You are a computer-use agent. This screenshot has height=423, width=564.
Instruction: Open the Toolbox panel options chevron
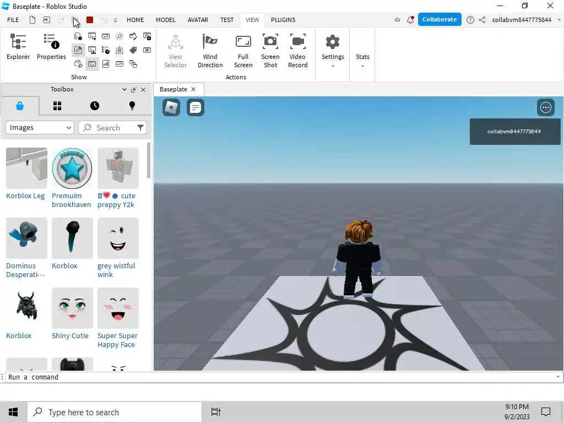tap(124, 89)
